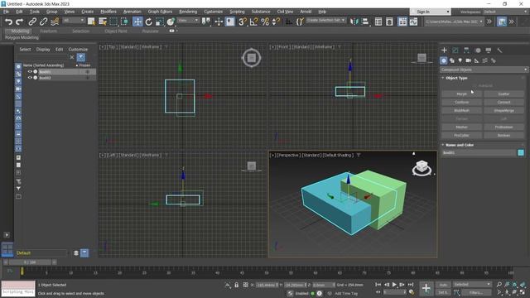The width and height of the screenshot is (530, 298).
Task: Open the Create Selection Set dropdown
Action: [325, 20]
